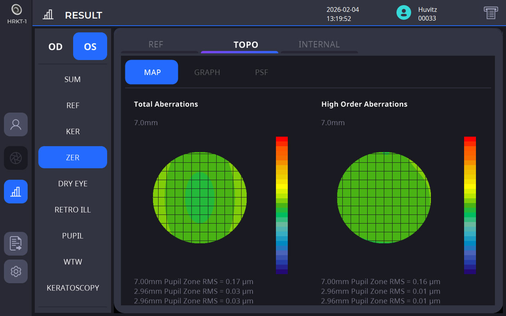Click the Total Aberrations color scale bar
This screenshot has height=316, width=506.
282,205
